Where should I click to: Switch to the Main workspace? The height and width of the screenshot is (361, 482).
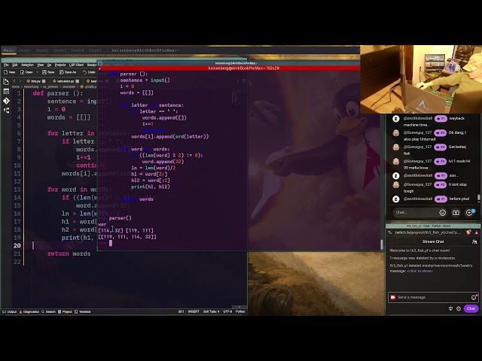pos(8,50)
